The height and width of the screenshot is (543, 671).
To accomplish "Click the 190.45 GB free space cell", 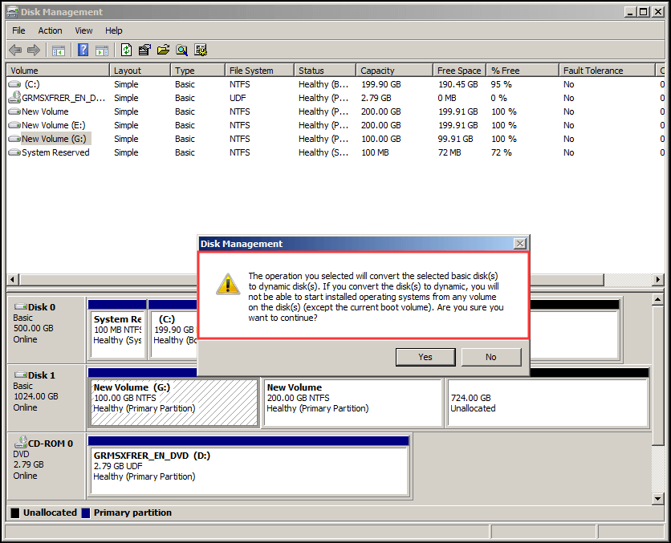I will (x=458, y=84).
